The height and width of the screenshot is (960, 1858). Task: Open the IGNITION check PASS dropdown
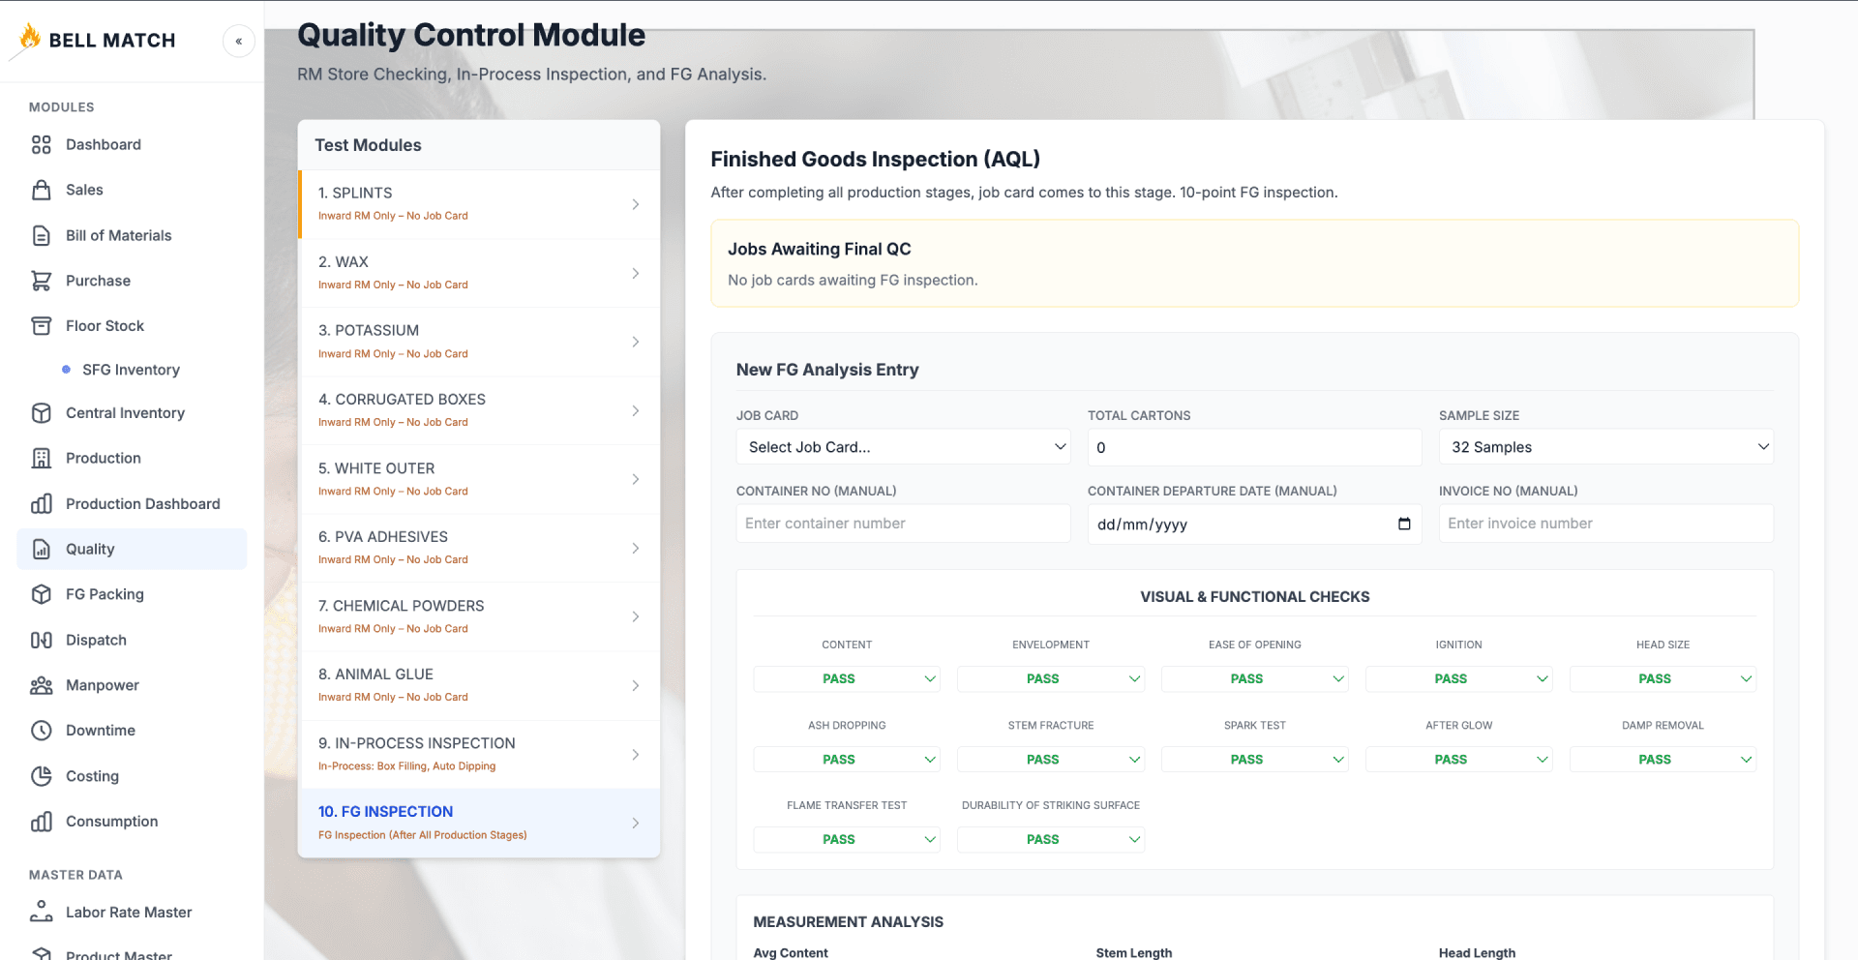1458,678
